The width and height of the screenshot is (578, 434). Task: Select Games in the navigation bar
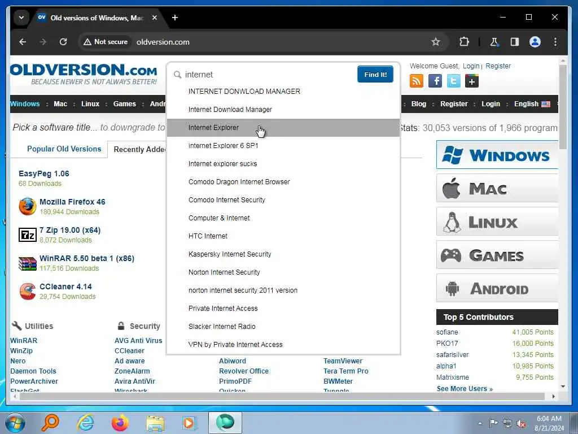[x=125, y=104]
